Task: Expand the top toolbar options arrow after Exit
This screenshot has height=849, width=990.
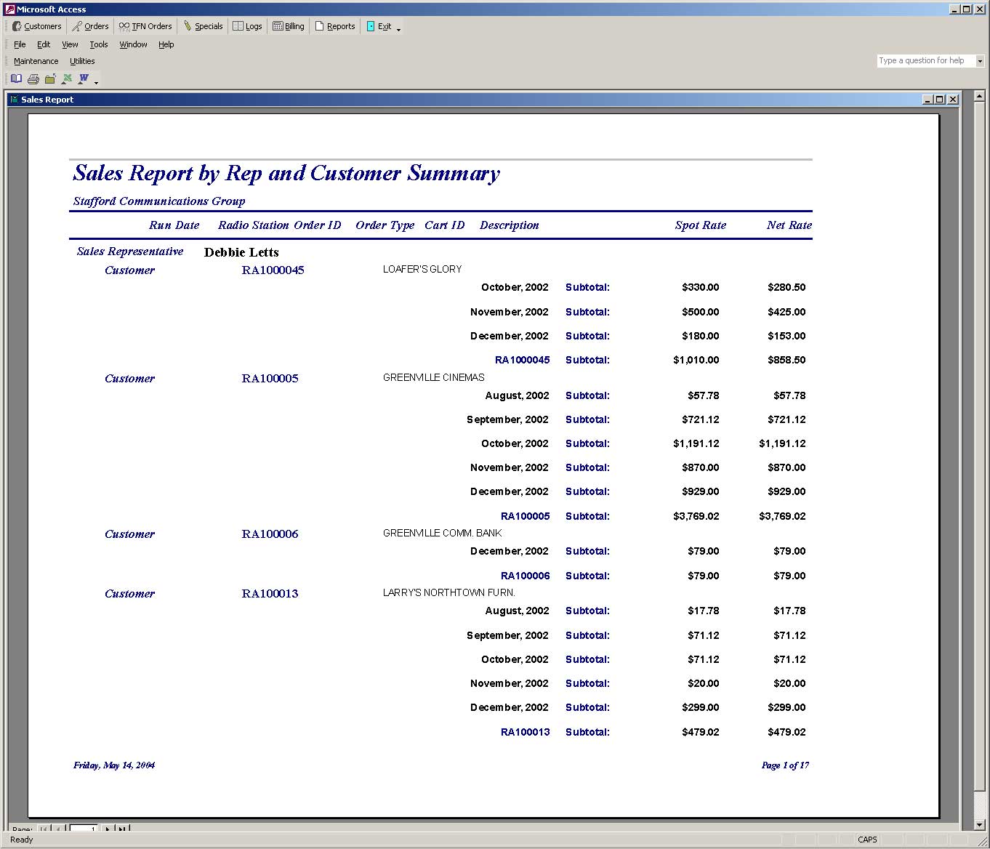Action: click(x=398, y=29)
